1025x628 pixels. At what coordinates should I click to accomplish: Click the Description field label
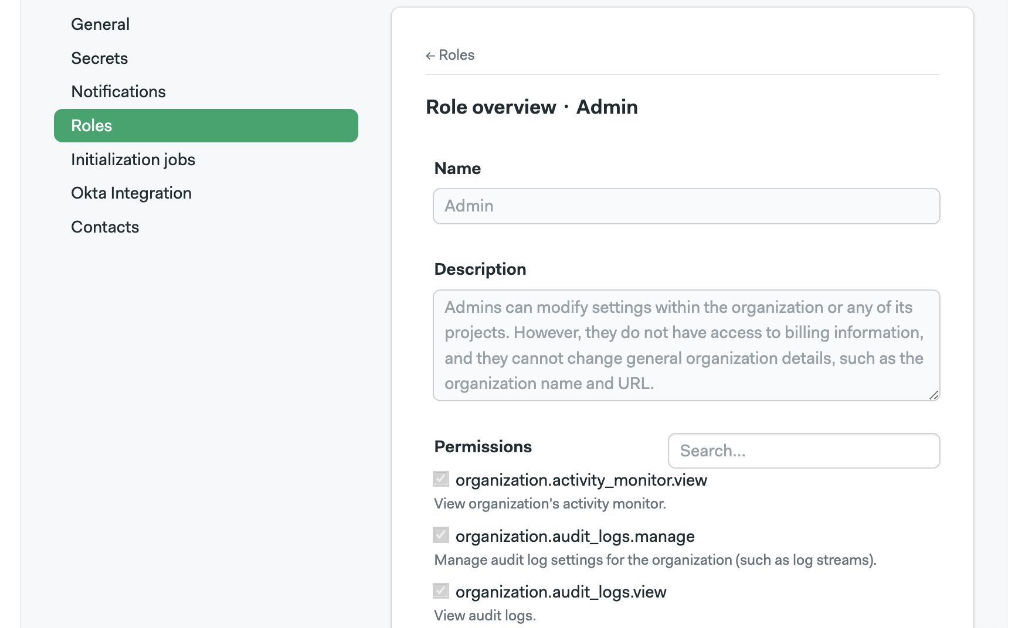[x=480, y=269]
